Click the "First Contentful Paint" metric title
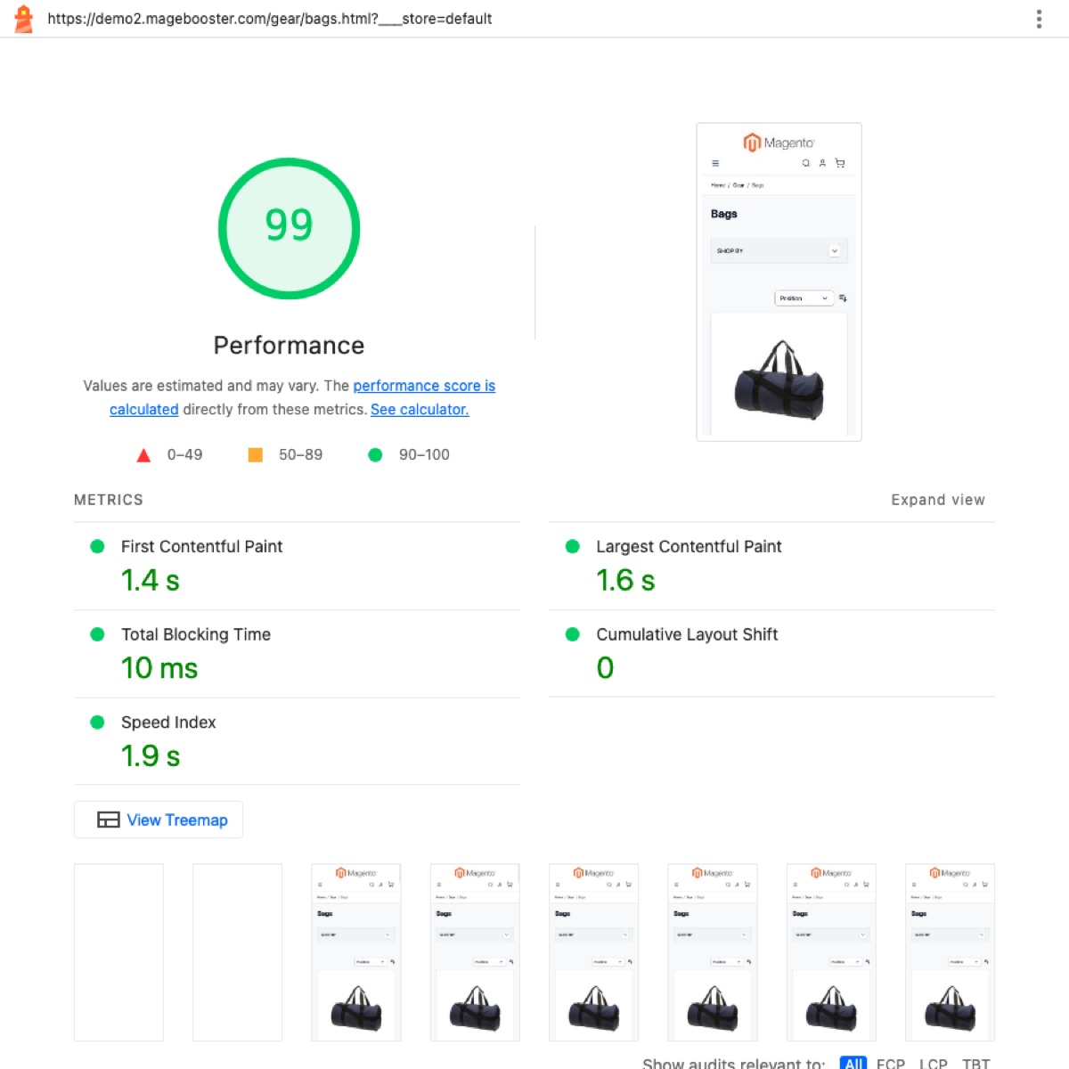This screenshot has width=1069, height=1069. tap(201, 547)
